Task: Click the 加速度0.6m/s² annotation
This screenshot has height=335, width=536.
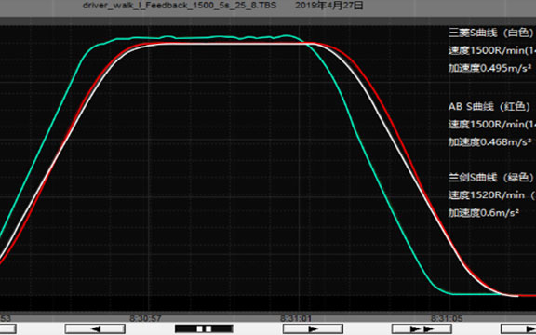Action: 484,212
